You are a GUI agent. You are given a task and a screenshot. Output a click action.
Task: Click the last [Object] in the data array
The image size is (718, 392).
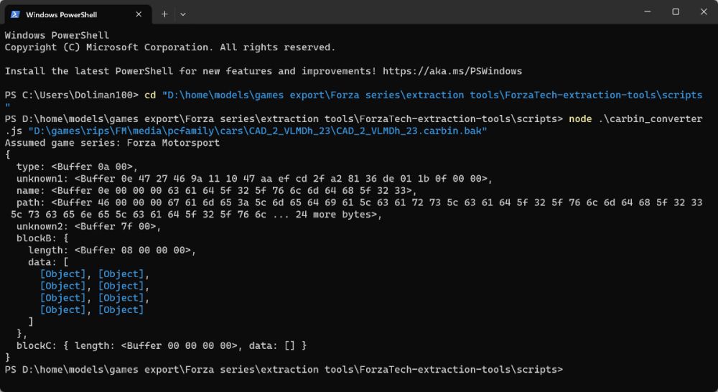pos(121,309)
